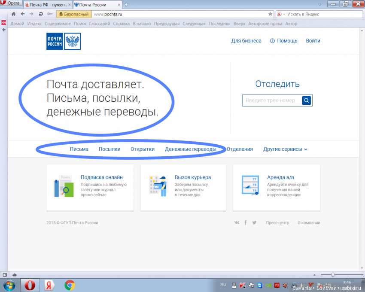Click the browser reload button

coord(41,14)
